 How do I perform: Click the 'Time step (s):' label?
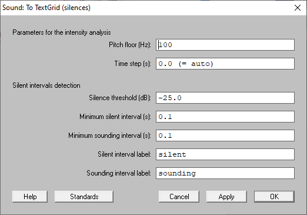pyautogui.click(x=133, y=64)
